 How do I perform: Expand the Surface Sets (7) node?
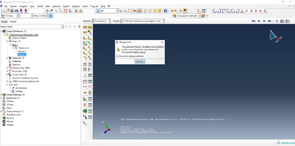click(7, 75)
